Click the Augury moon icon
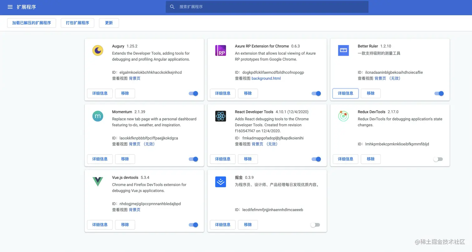 coord(98,50)
